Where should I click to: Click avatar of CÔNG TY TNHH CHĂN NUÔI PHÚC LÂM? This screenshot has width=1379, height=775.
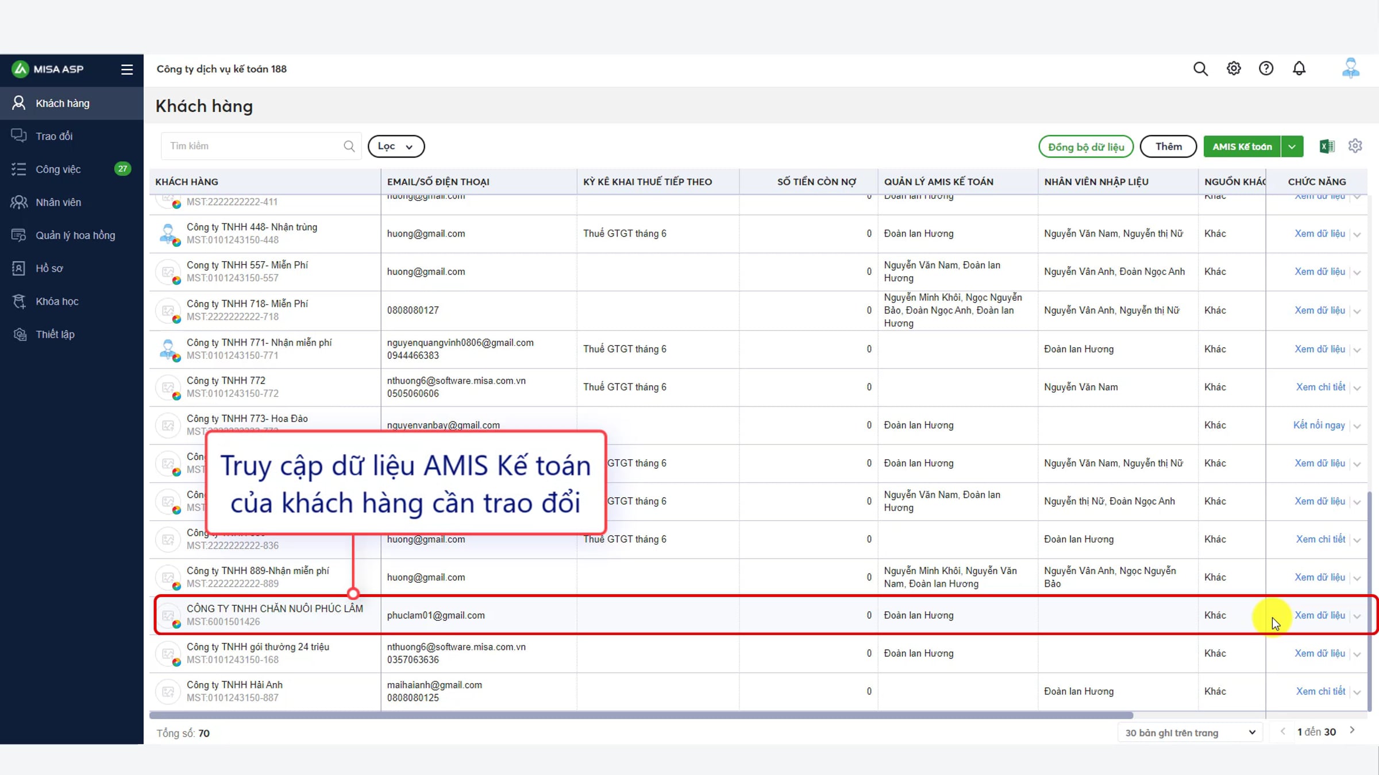[x=168, y=615]
